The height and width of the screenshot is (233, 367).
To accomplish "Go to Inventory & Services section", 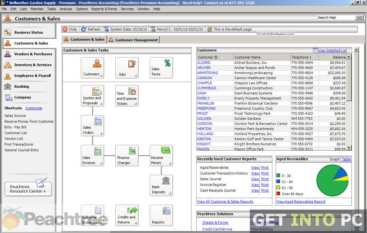I will 29,65.
